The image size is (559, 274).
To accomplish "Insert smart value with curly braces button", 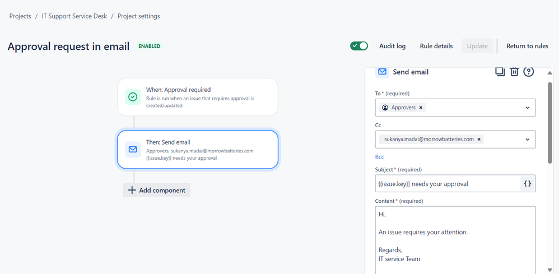I will [x=528, y=184].
